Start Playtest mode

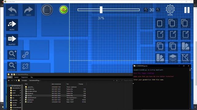[12, 40]
